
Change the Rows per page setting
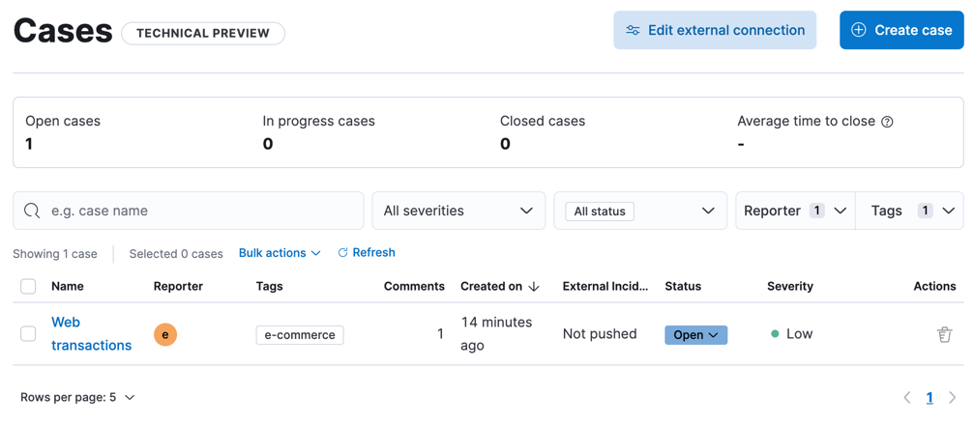click(77, 397)
